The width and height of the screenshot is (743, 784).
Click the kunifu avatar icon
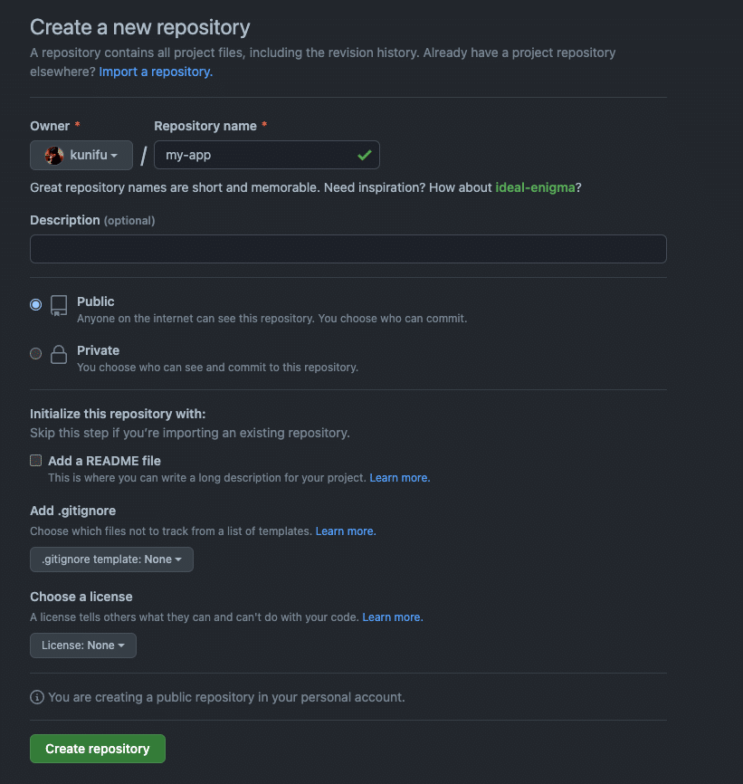52,155
